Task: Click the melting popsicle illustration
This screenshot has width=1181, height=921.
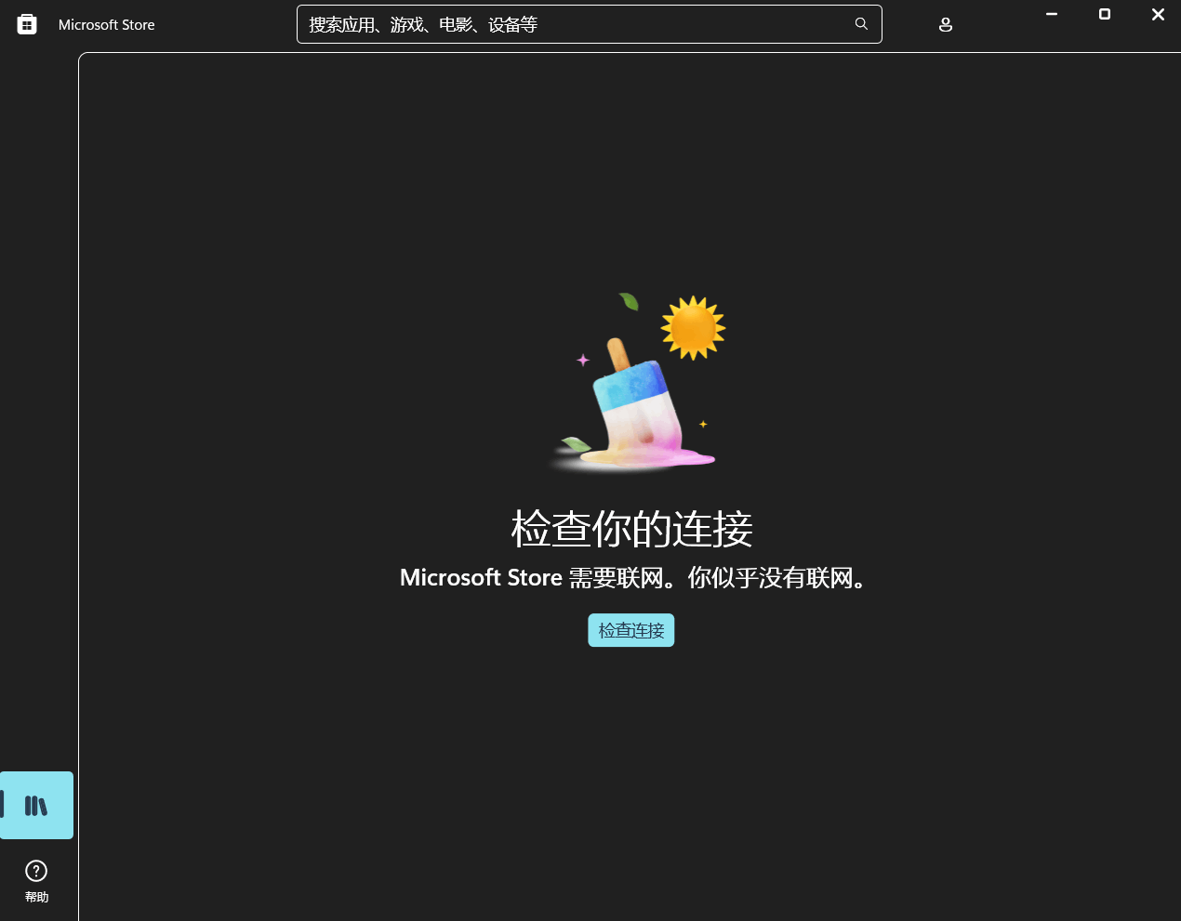Action: [637, 383]
